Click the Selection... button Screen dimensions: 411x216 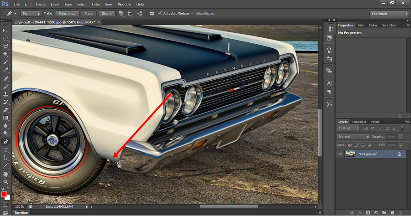pyautogui.click(x=67, y=14)
